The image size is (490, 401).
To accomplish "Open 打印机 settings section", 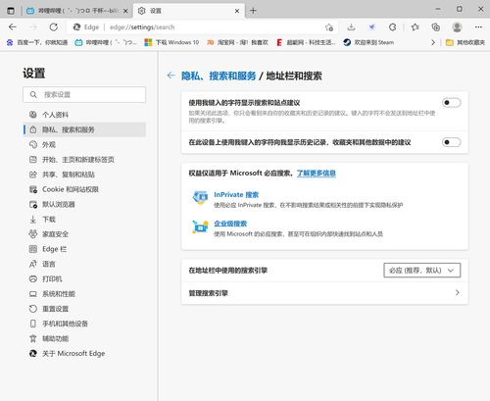I will [x=84, y=278].
